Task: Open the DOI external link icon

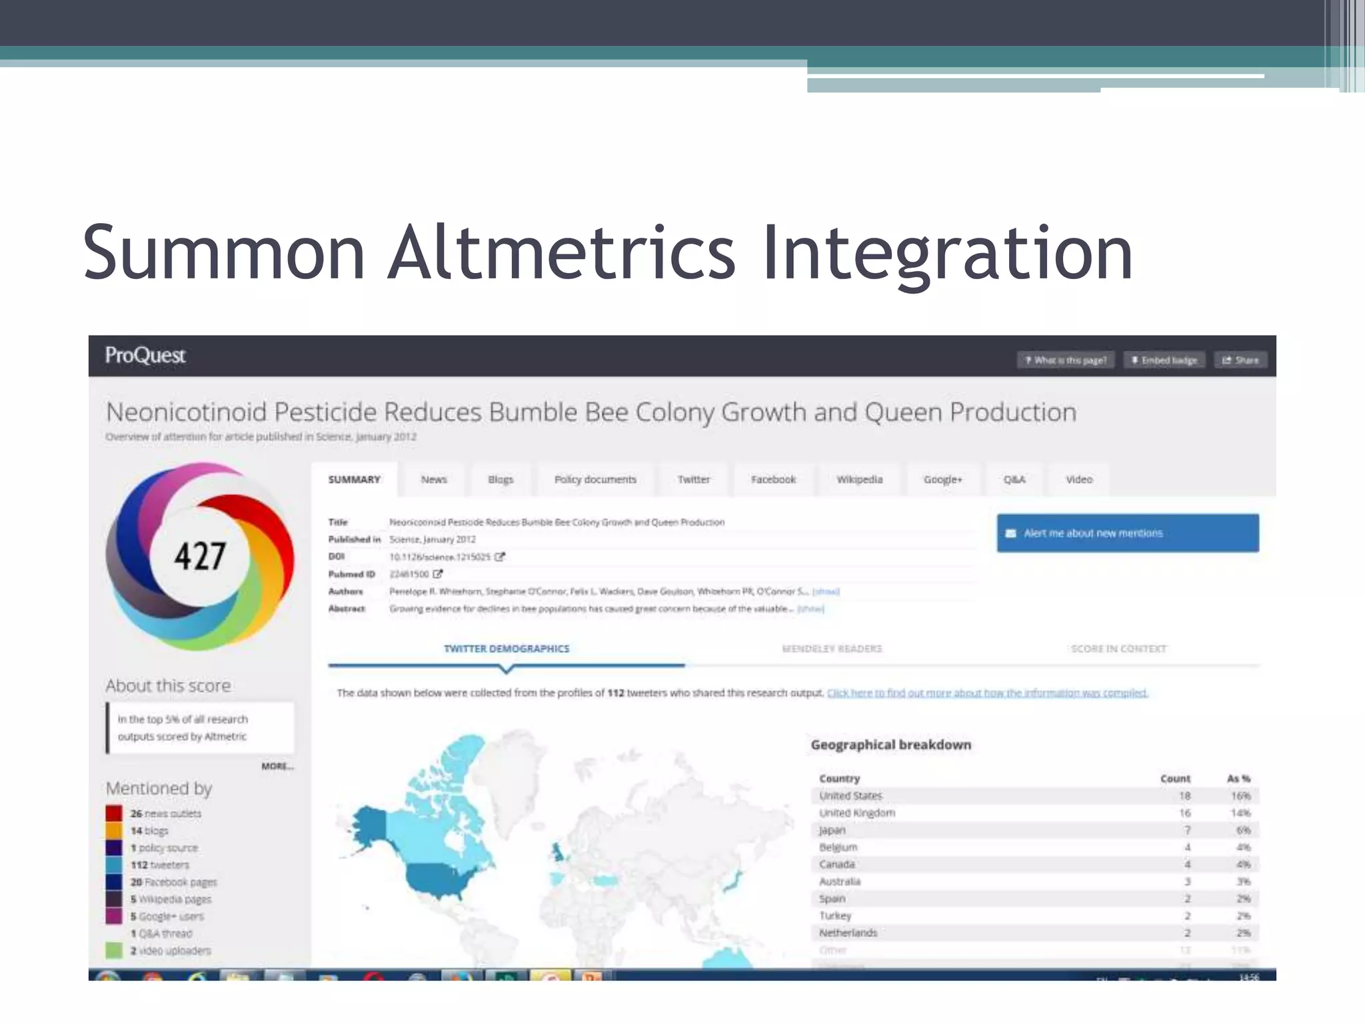Action: point(500,557)
